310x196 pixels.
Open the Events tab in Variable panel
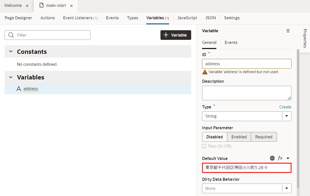pos(231,42)
